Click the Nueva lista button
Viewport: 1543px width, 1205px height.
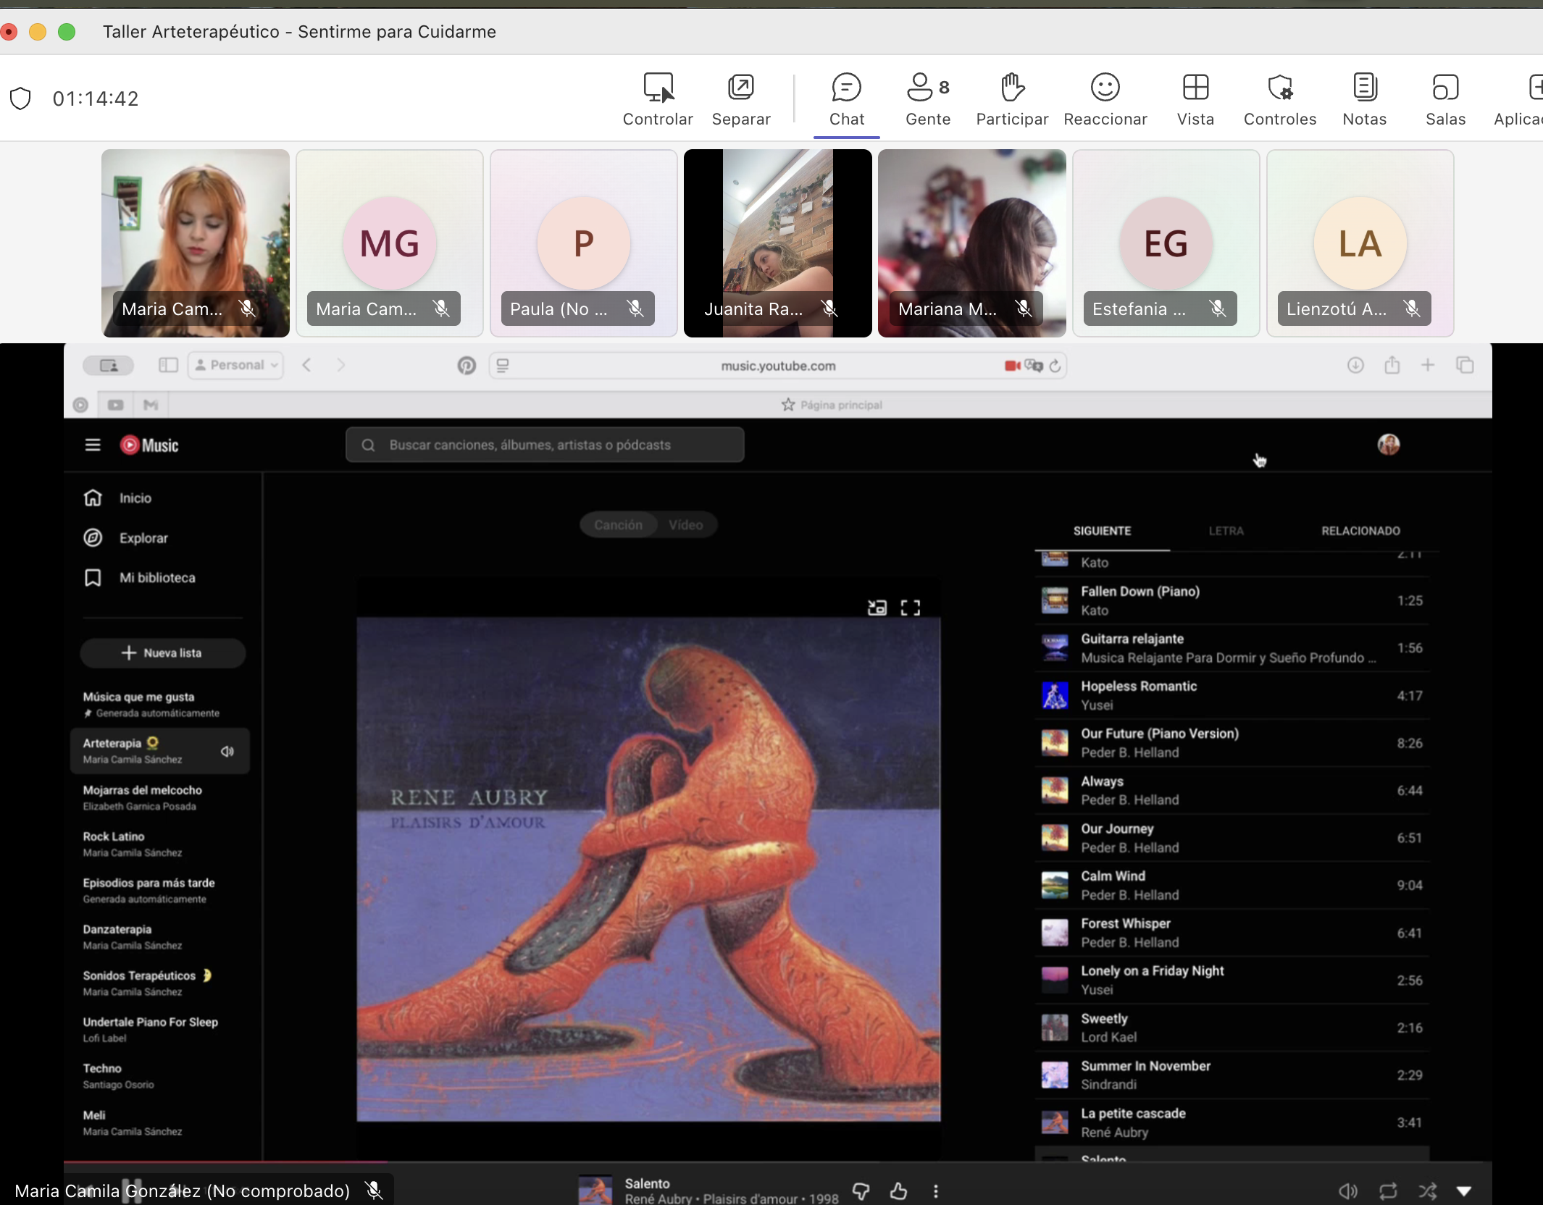(x=162, y=653)
